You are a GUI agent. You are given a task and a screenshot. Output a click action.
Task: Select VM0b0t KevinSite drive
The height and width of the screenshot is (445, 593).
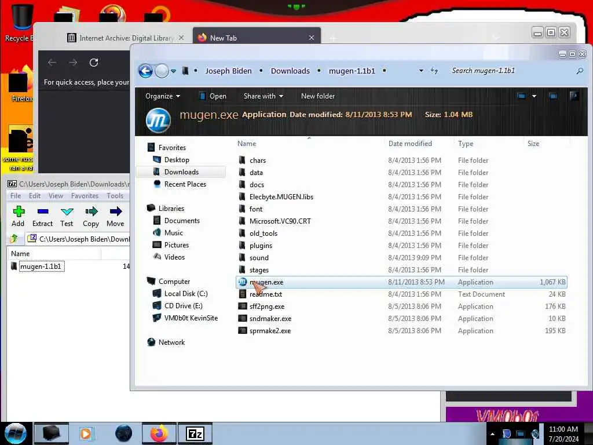(x=191, y=318)
